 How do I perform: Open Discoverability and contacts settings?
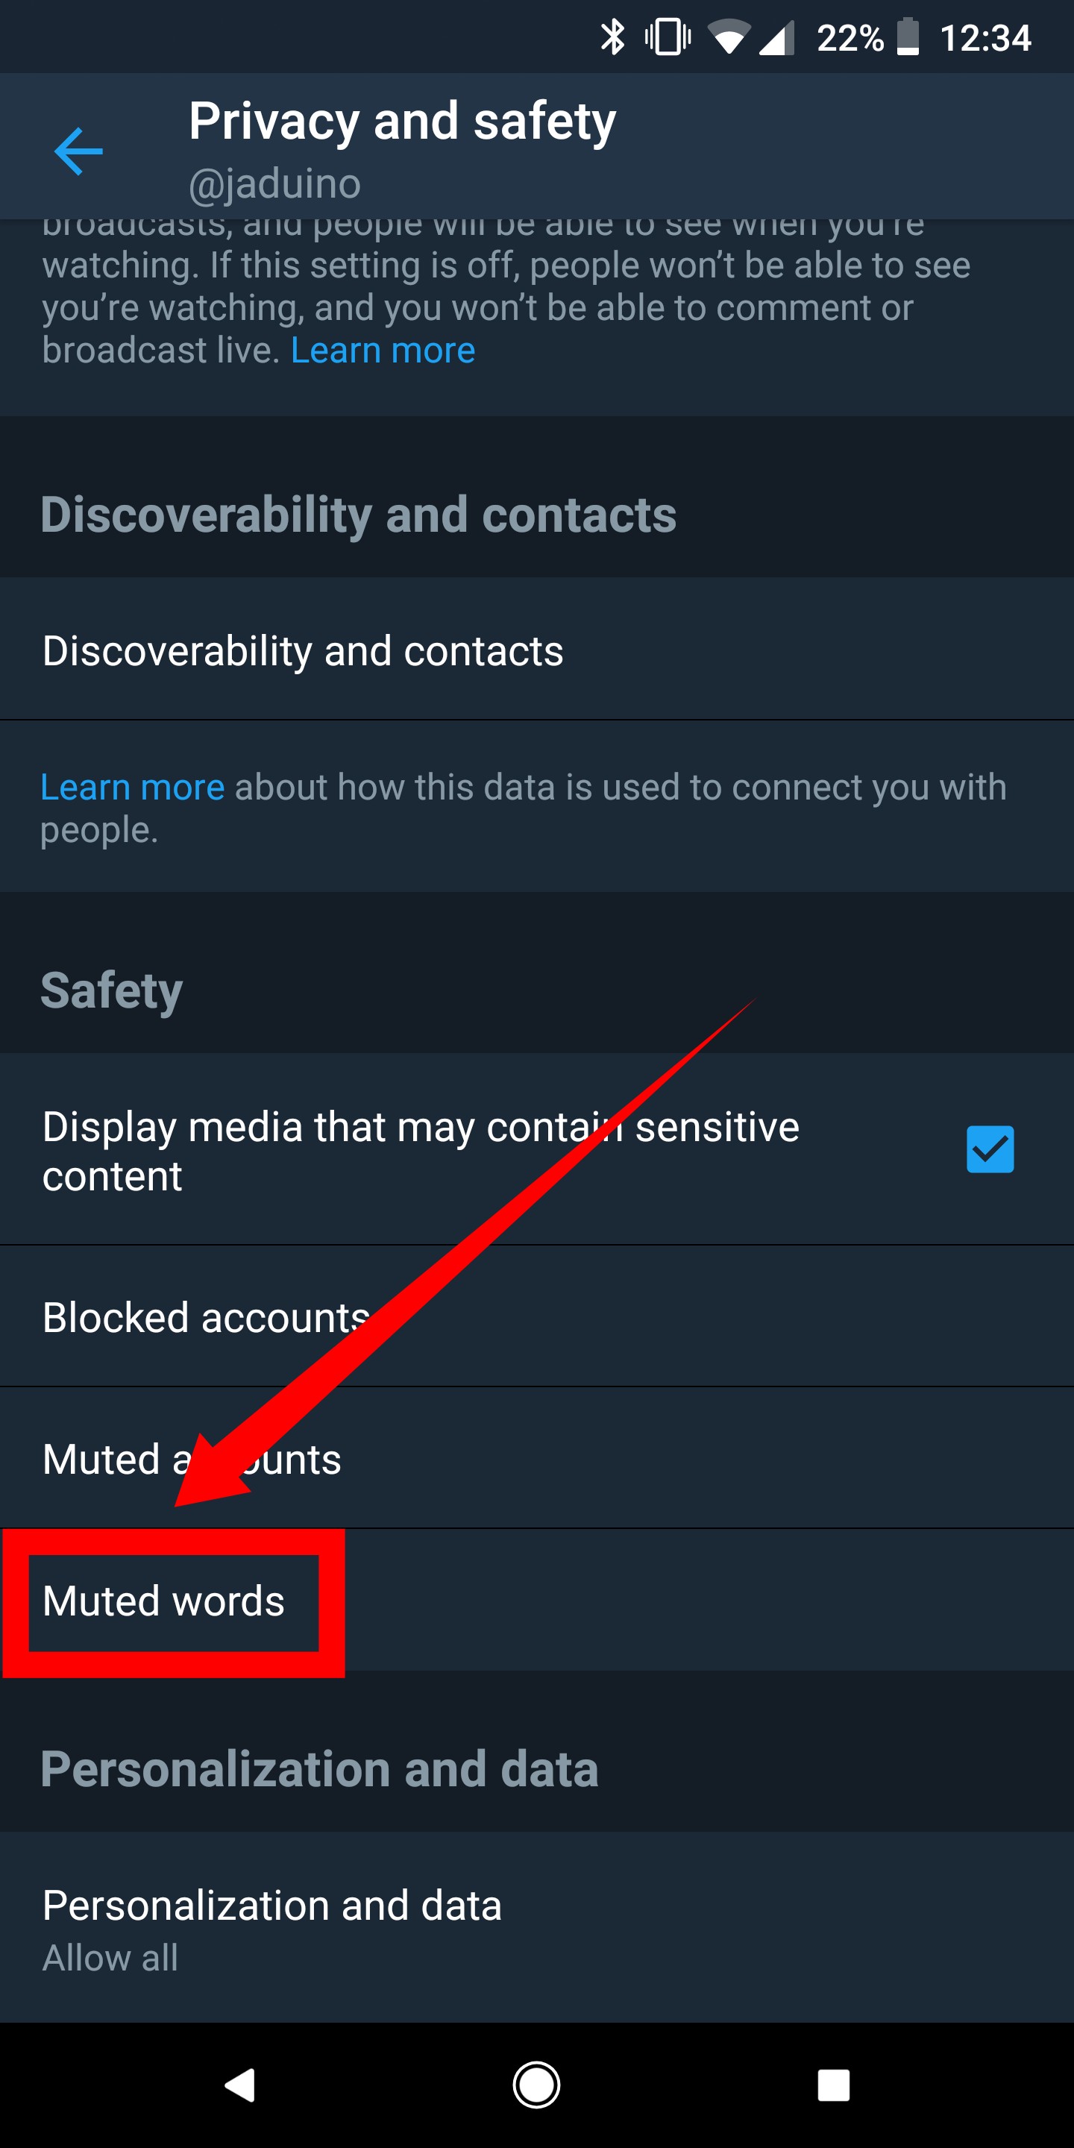pyautogui.click(x=304, y=650)
